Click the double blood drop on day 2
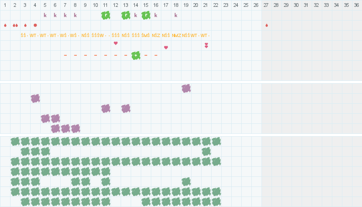This screenshot has width=362, height=207. tap(15, 25)
